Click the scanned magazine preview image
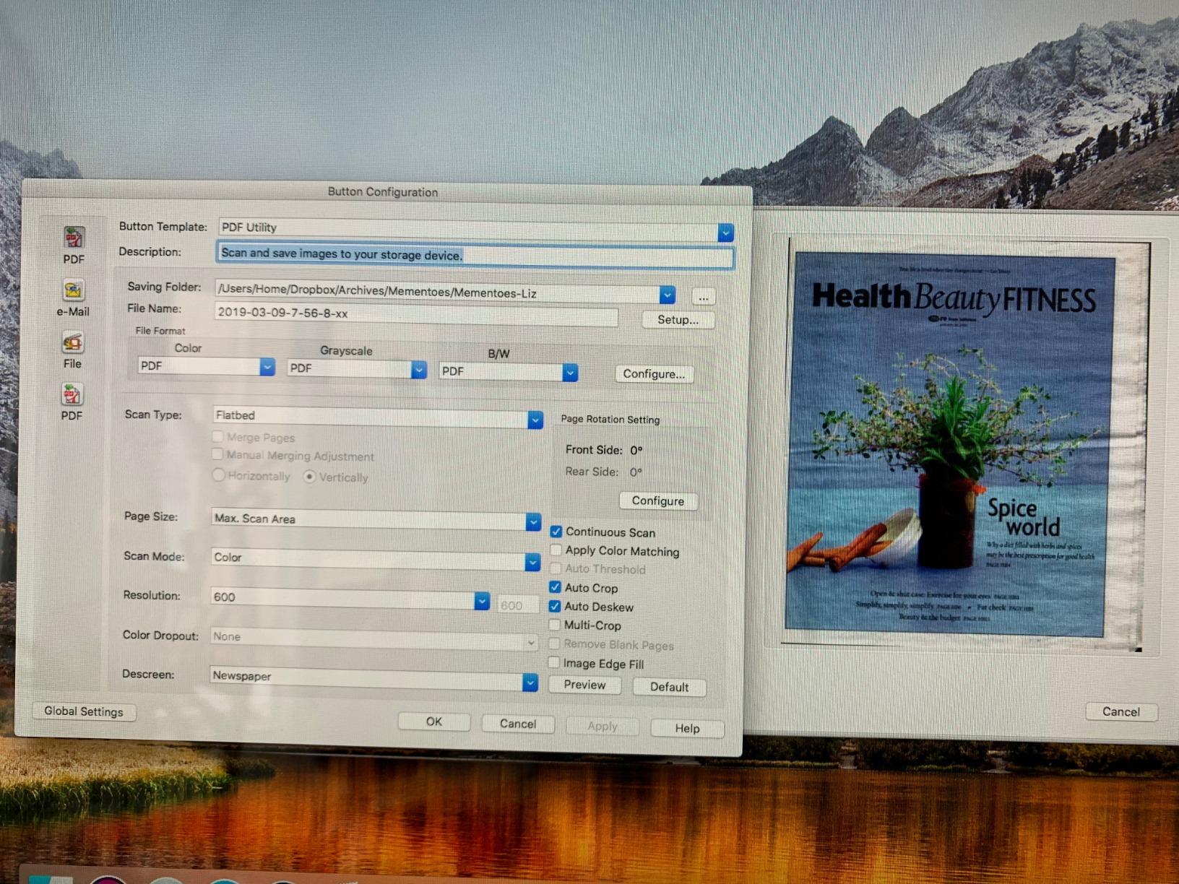The width and height of the screenshot is (1179, 884). coord(950,444)
